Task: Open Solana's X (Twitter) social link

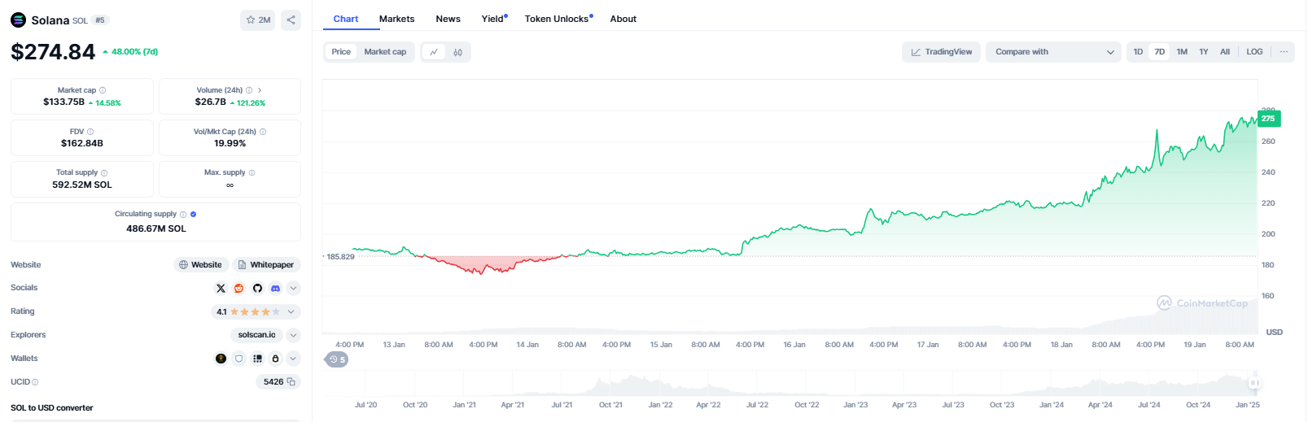Action: point(221,289)
